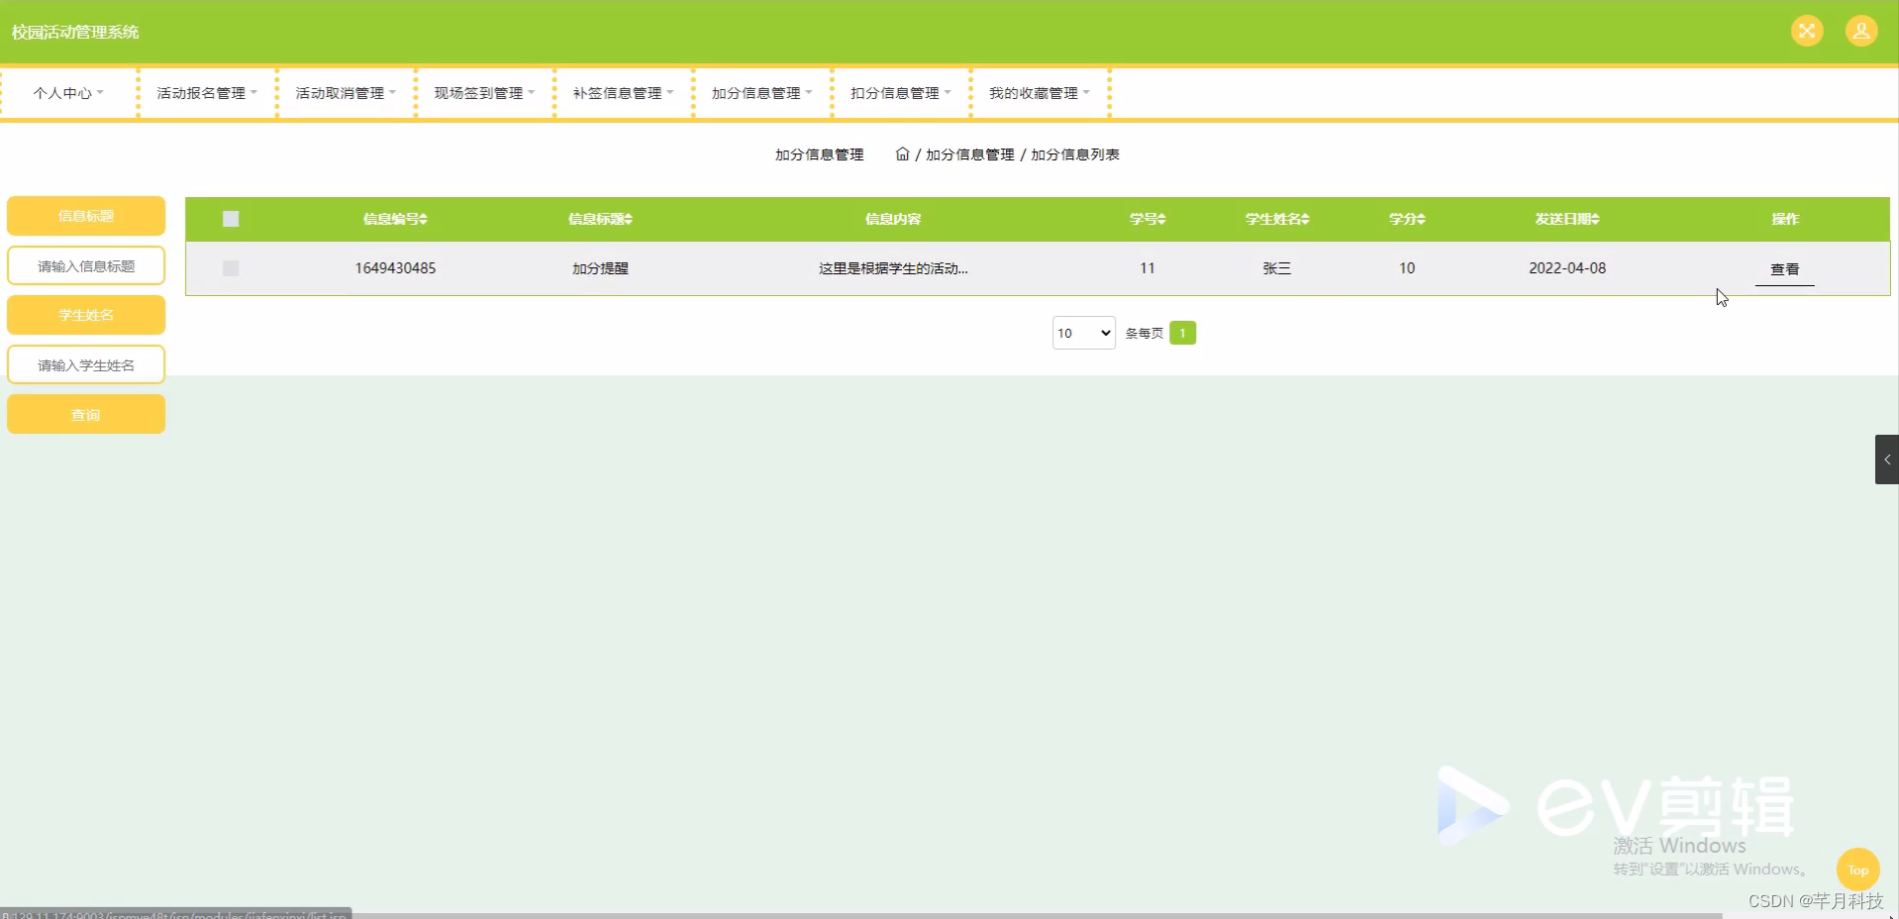This screenshot has width=1899, height=919.
Task: Click the Top back-to-top circle button
Action: coord(1857,870)
